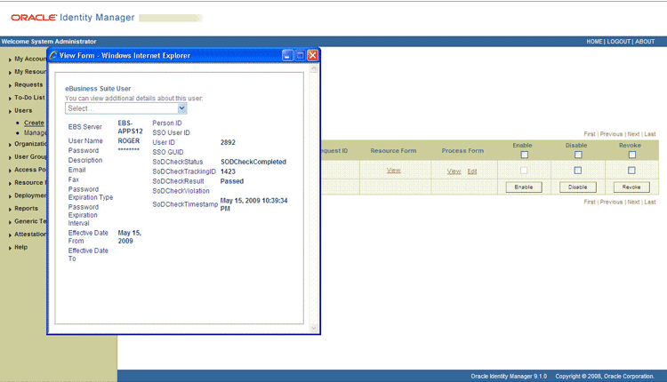
Task: Open ABOUT in the top bar
Action: (x=645, y=42)
